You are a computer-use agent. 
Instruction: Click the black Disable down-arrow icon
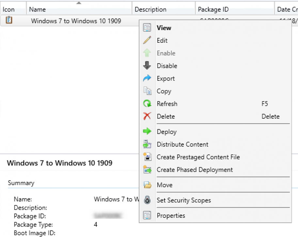[147, 66]
